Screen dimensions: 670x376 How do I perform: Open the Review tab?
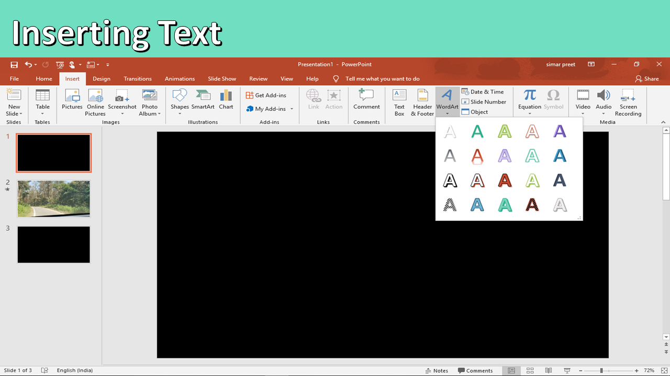tap(258, 79)
